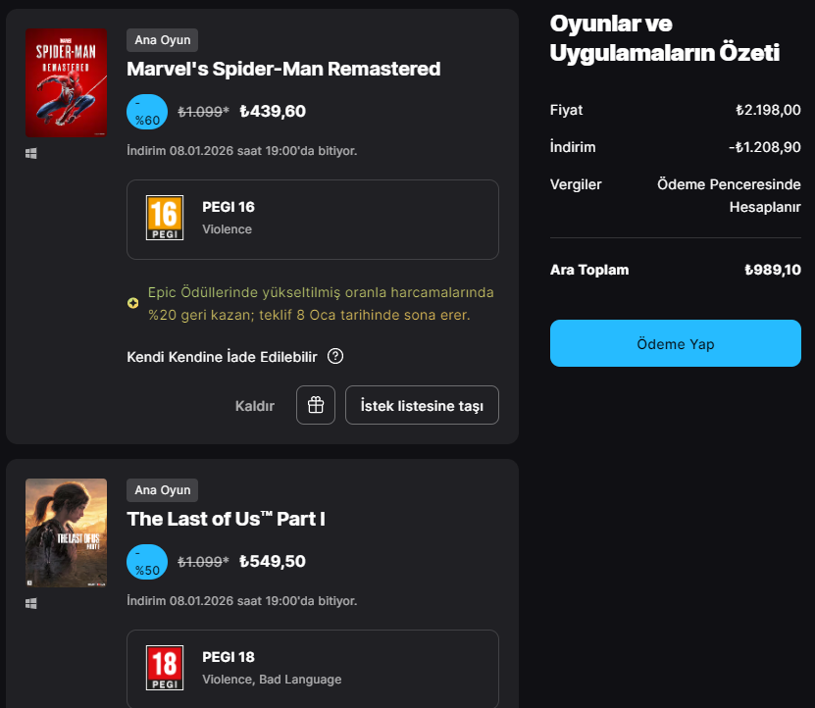The image size is (815, 708).
Task: Click the İndirim -₺1.208,90 value
Action: [765, 148]
